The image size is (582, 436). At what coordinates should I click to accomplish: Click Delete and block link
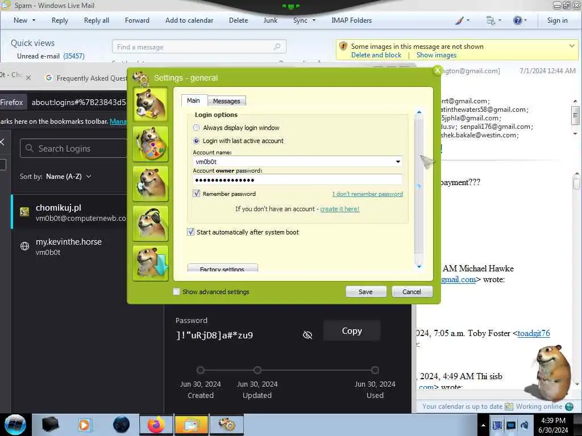(x=376, y=55)
